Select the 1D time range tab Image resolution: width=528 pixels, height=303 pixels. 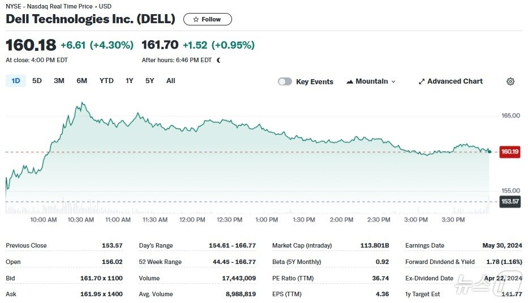pos(16,81)
